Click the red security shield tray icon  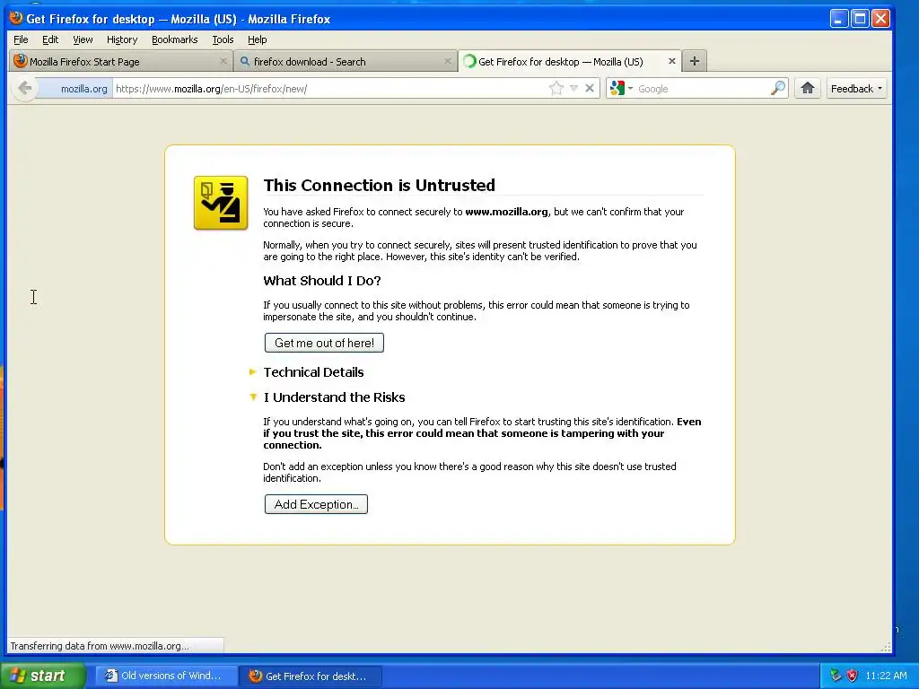pyautogui.click(x=853, y=676)
